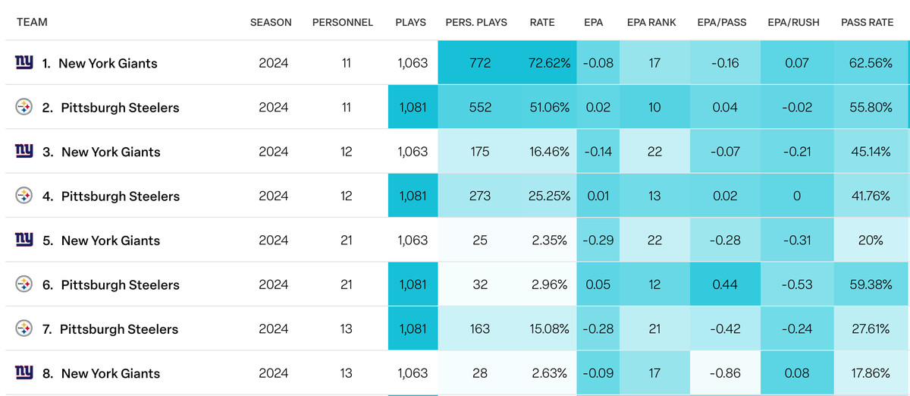
Task: Click the Giants logo in row 8
Action: click(x=24, y=373)
